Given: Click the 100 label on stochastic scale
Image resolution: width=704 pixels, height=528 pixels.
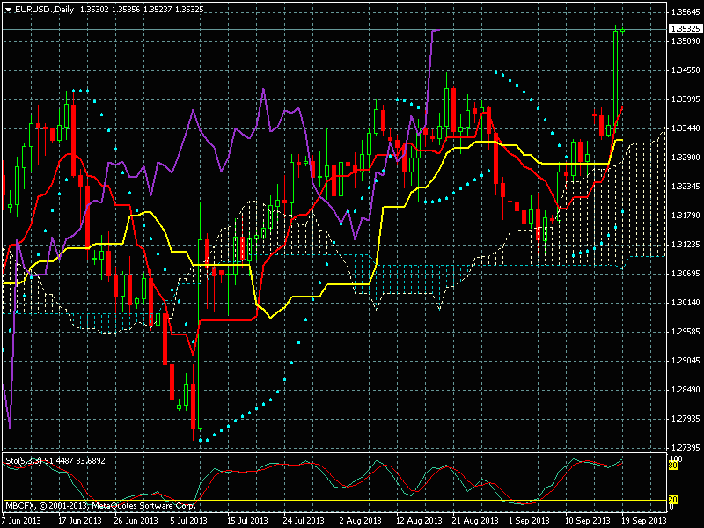Looking at the screenshot, I should (x=676, y=458).
